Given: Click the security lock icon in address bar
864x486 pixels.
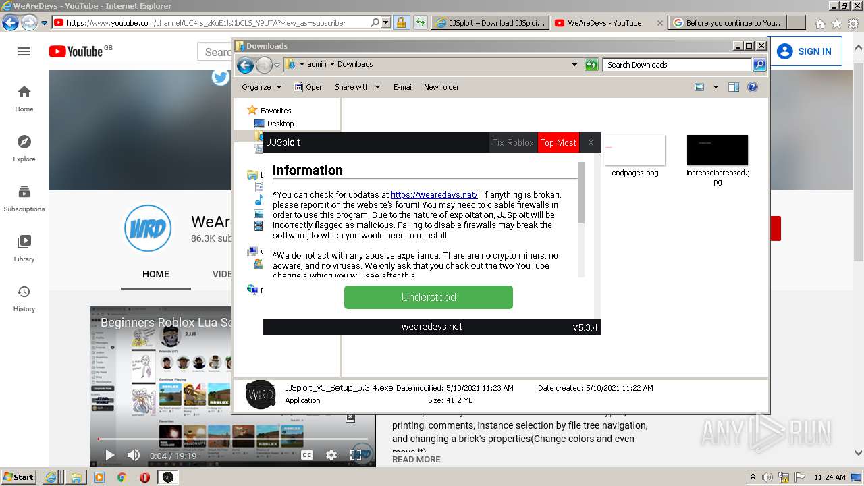Looking at the screenshot, I should coord(401,22).
